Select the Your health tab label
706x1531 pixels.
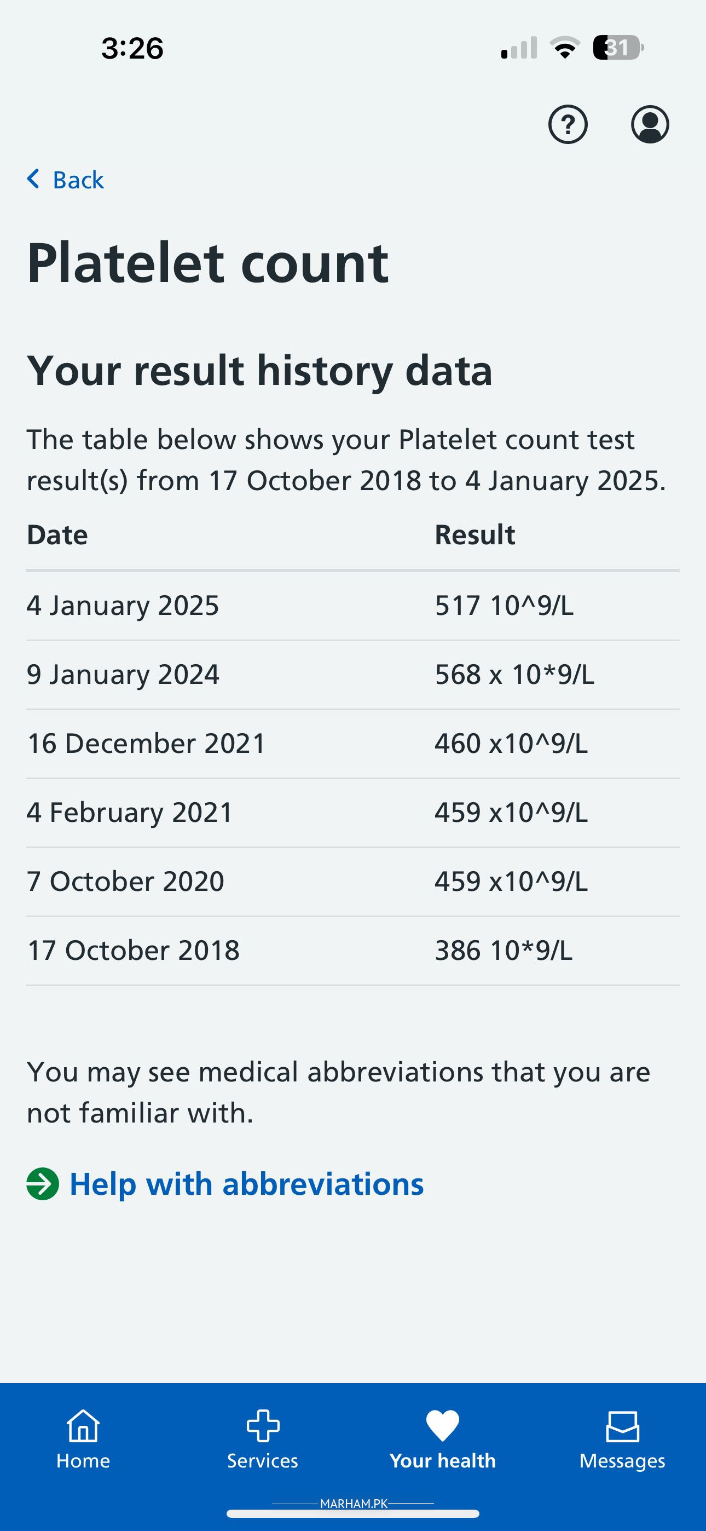click(x=442, y=1461)
